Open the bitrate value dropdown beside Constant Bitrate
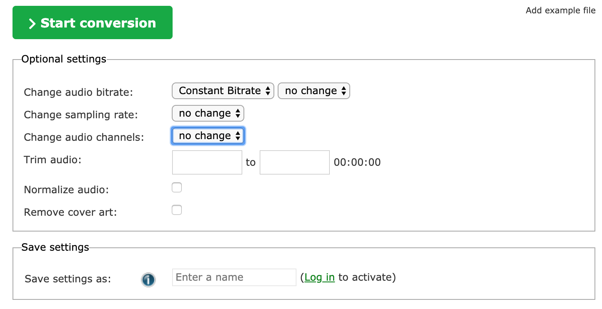Viewport: 602px width, 309px height. click(314, 91)
